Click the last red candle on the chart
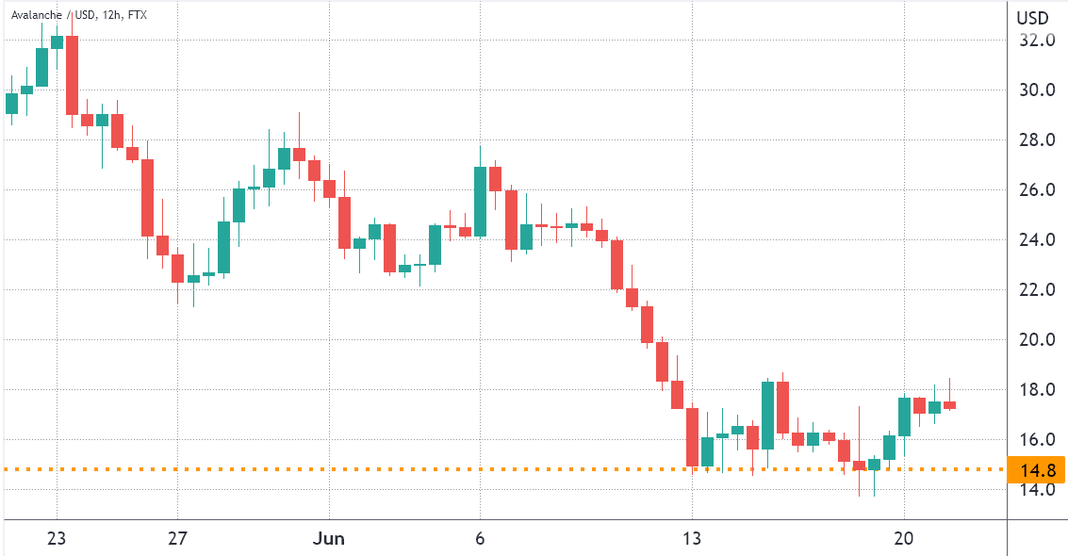1068x556 pixels. coord(949,405)
